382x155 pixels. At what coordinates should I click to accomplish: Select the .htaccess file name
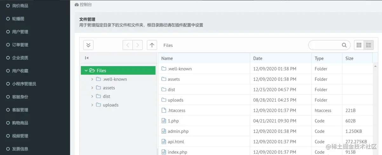(177, 110)
